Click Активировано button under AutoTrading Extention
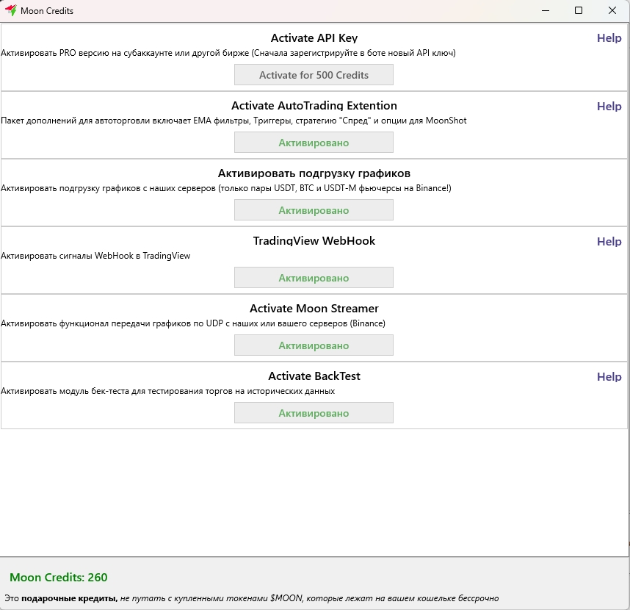The height and width of the screenshot is (610, 630). (x=314, y=143)
